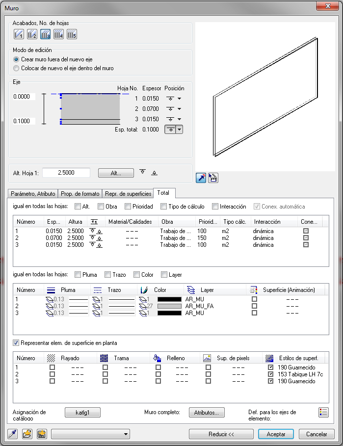Click black color swatch of layer 1

point(169,299)
